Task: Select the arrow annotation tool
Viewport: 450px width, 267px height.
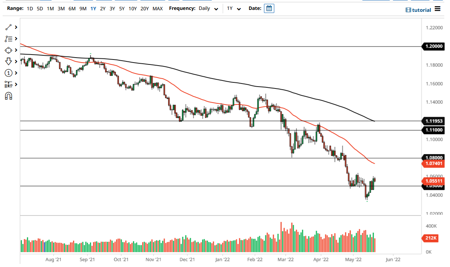Action: 8,61
